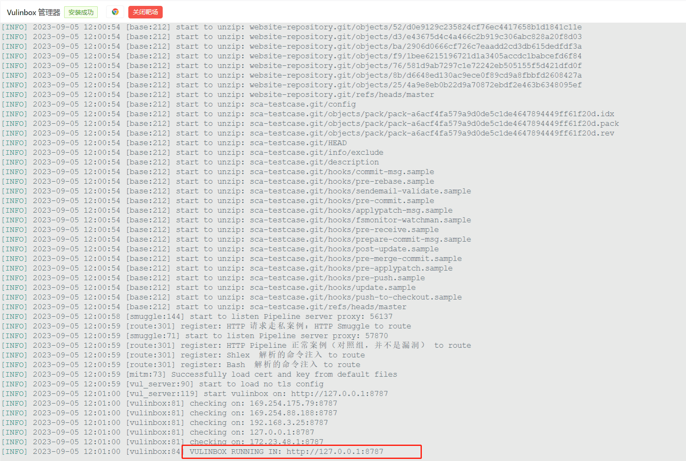Viewport: 686px width, 461px height.
Task: Select the Pipeline server proxy 56137 log line
Action: 291,317
